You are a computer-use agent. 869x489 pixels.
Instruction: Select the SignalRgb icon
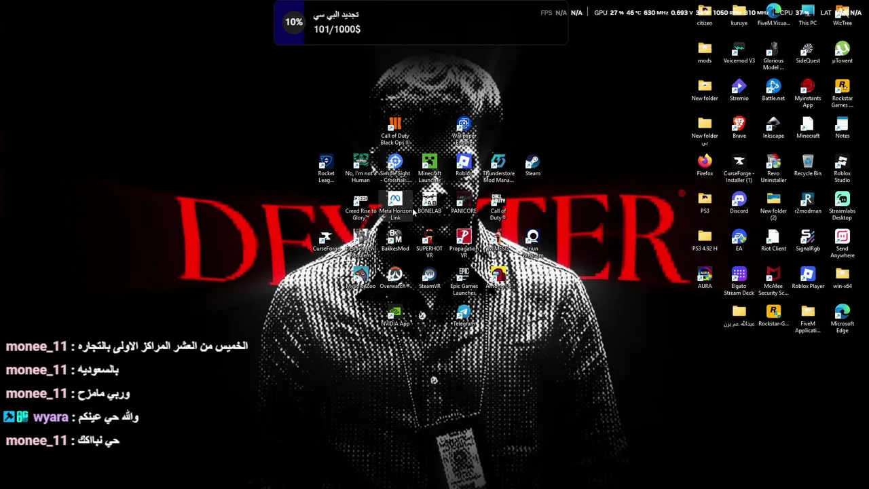pyautogui.click(x=808, y=240)
